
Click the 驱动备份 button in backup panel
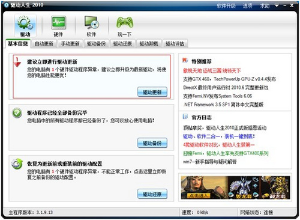click(x=152, y=143)
